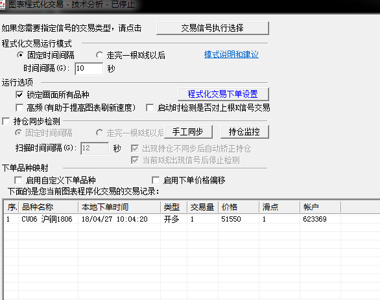Click order time 18/04/27 10:04:20
The height and width of the screenshot is (300, 380).
coord(114,219)
